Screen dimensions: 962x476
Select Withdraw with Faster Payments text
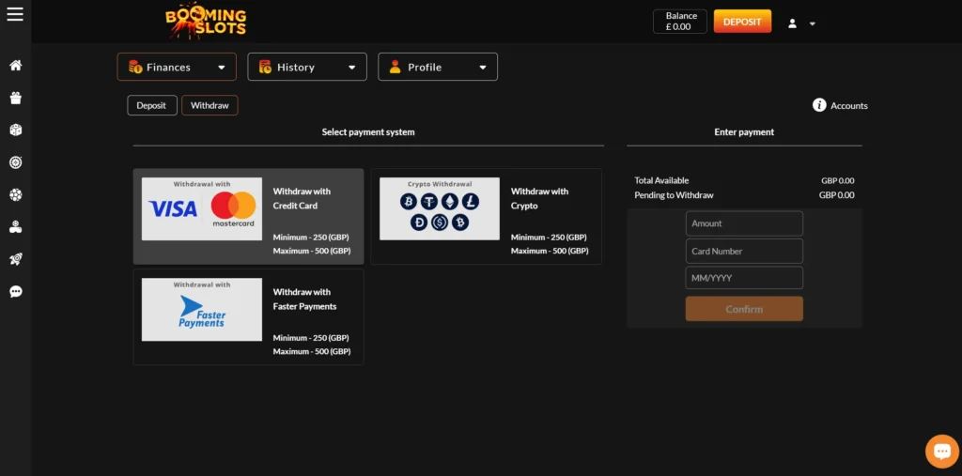click(x=305, y=299)
